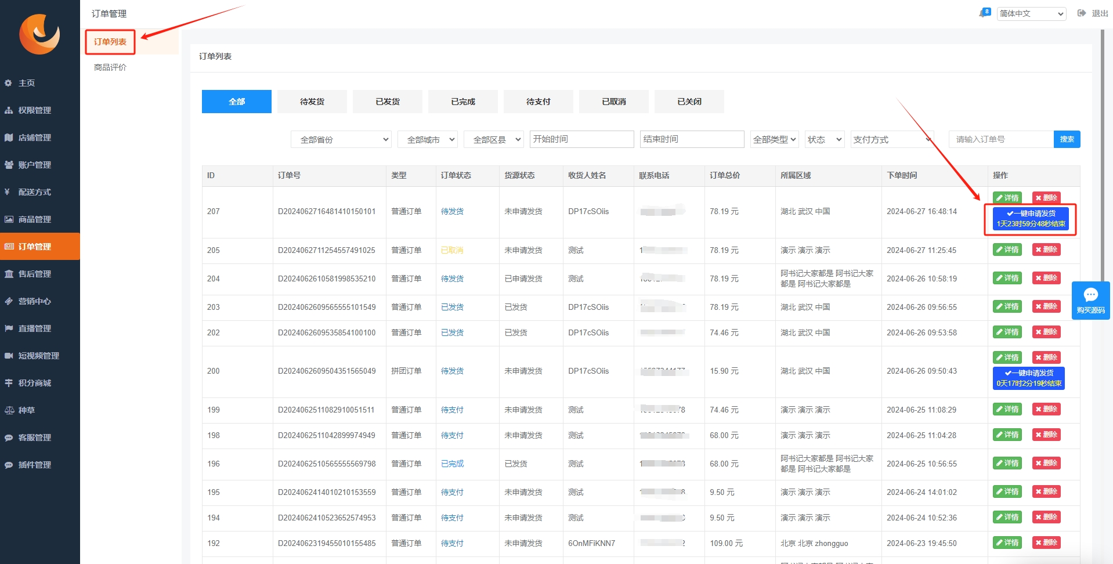This screenshot has height=564, width=1113.
Task: Open 详情 for order ID 205
Action: [1007, 250]
